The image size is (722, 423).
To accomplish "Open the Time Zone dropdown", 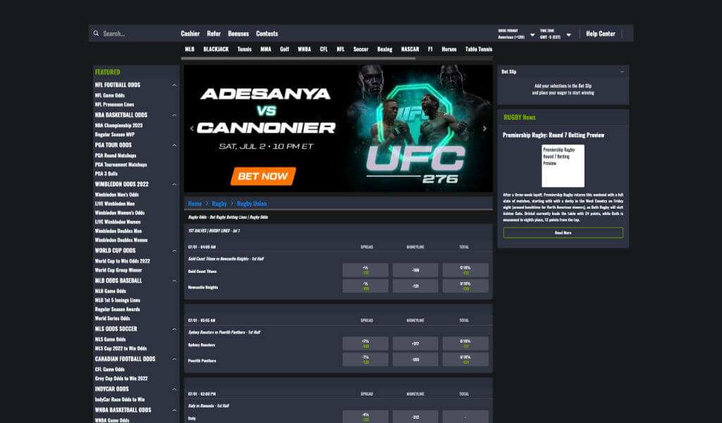I will pos(556,34).
